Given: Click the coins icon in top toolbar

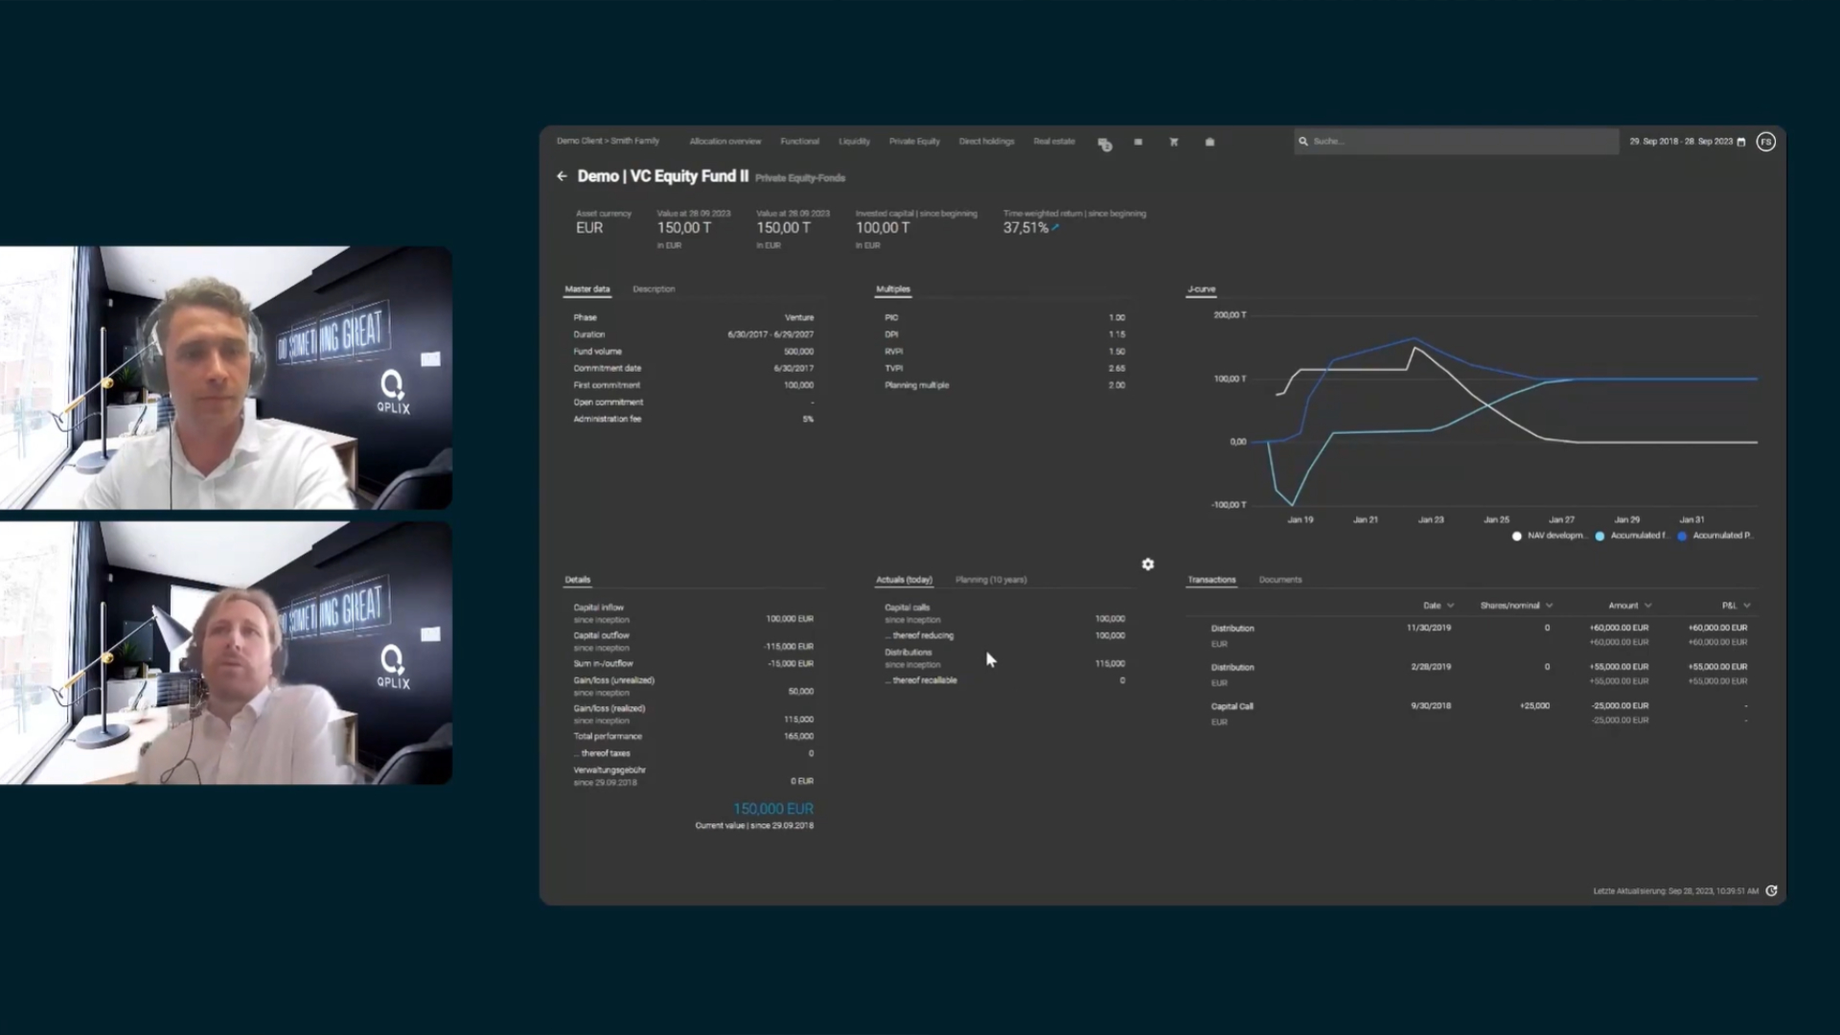Looking at the screenshot, I should [1104, 143].
